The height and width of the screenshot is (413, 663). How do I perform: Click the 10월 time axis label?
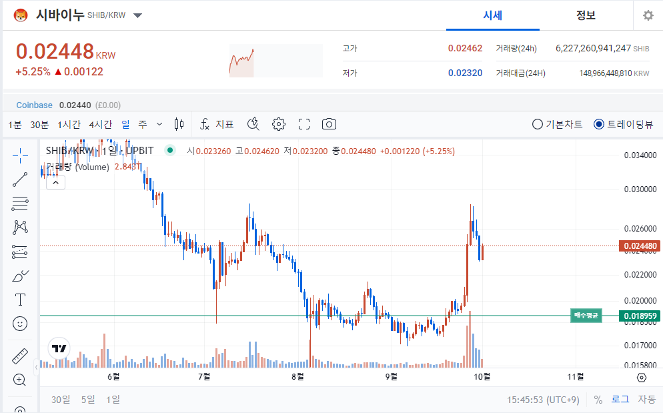pyautogui.click(x=482, y=376)
